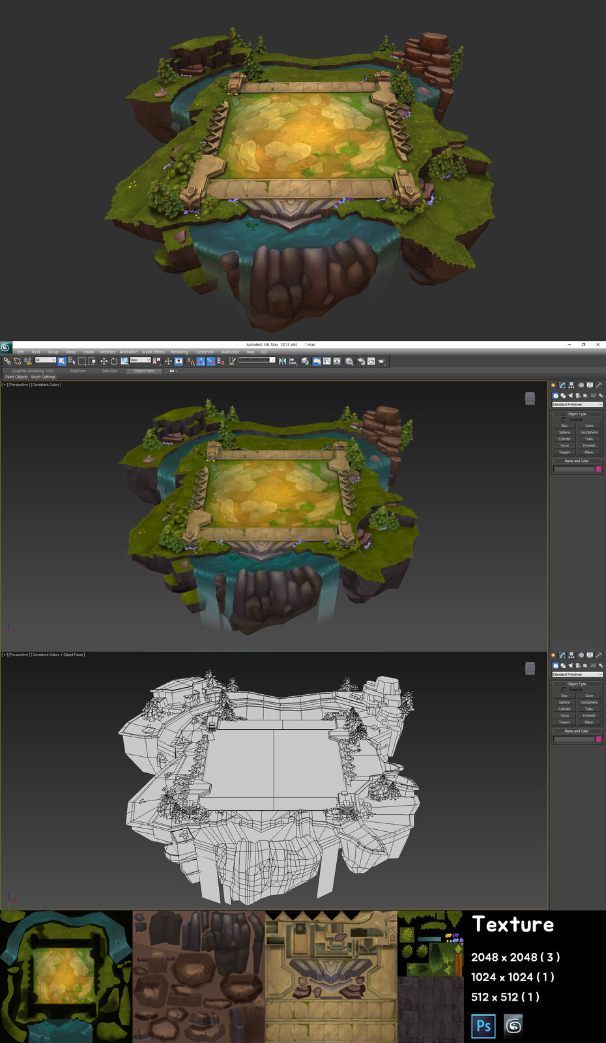Open the Modify panel in lower command panel

click(562, 655)
